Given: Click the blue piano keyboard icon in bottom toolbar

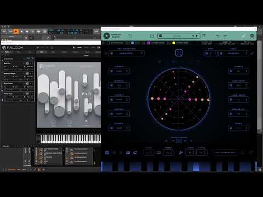Looking at the screenshot, I should (x=128, y=153).
